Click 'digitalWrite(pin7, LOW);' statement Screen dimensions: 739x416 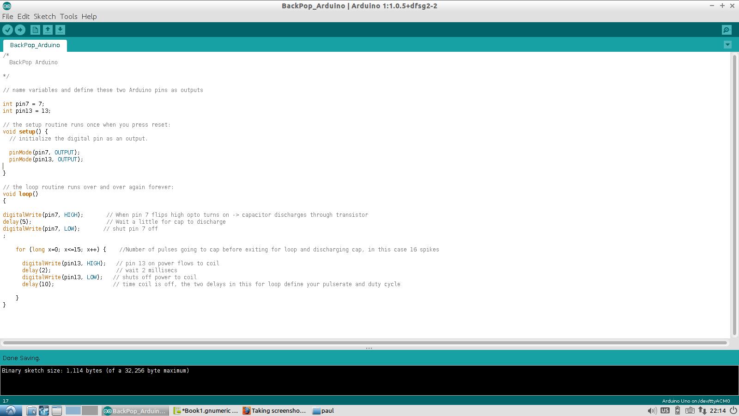42,229
